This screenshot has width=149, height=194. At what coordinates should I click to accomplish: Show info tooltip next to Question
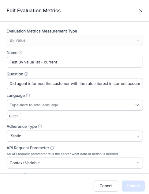point(26,74)
